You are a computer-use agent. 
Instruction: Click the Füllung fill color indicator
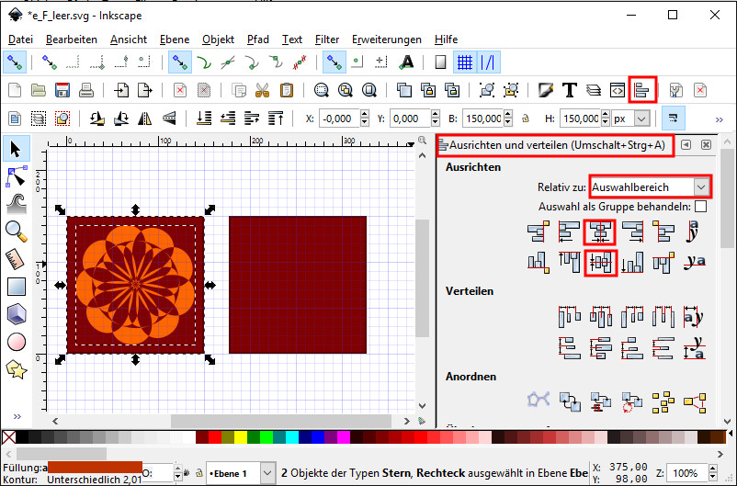click(95, 468)
